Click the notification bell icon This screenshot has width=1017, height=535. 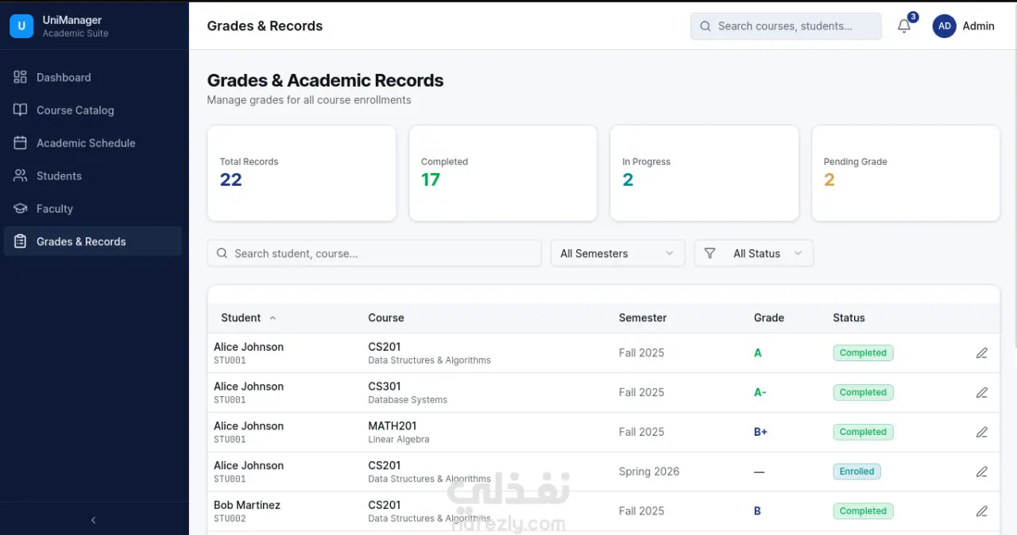[x=904, y=26]
